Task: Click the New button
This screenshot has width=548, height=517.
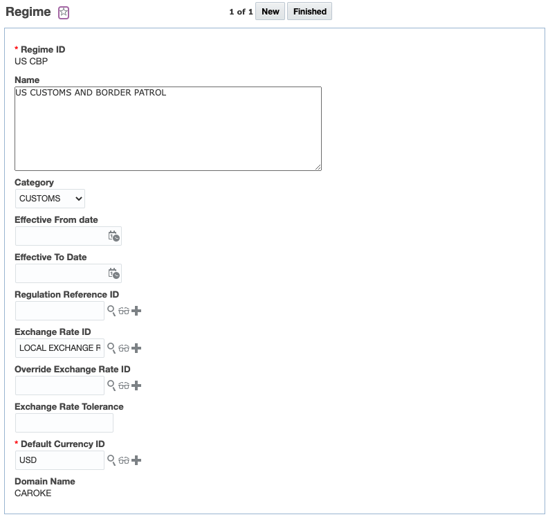Action: [x=270, y=11]
